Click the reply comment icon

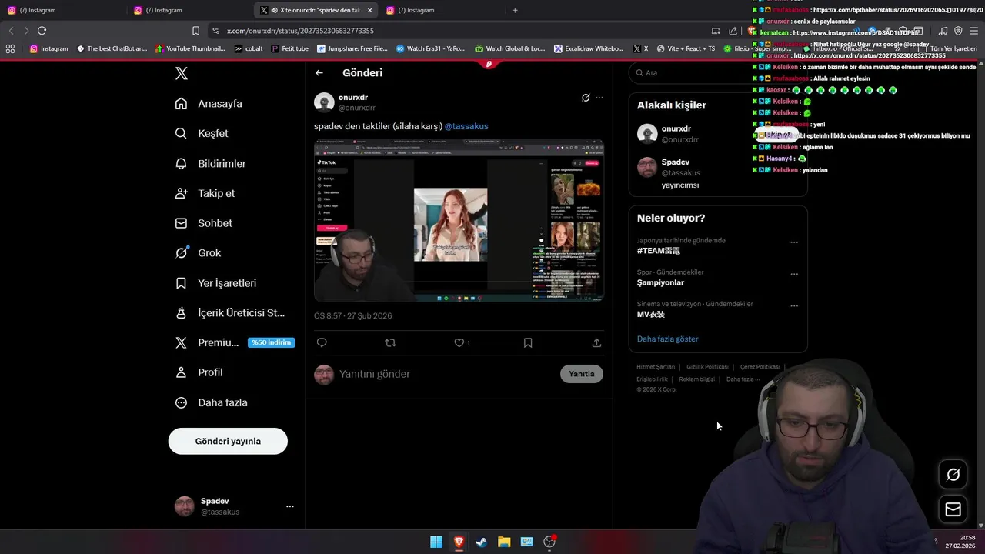[x=322, y=343]
